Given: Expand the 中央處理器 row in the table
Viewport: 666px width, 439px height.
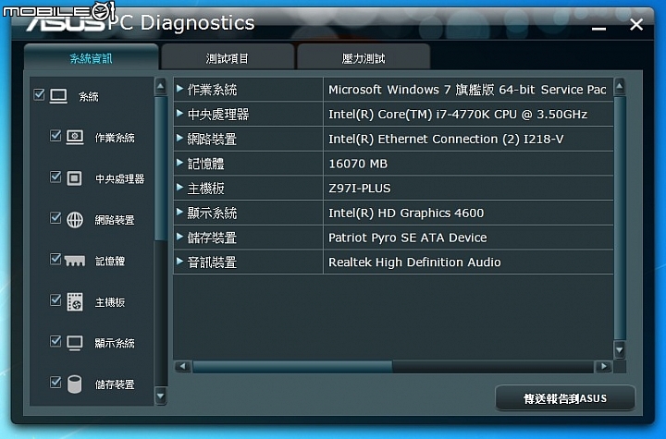Looking at the screenshot, I should pos(179,114).
